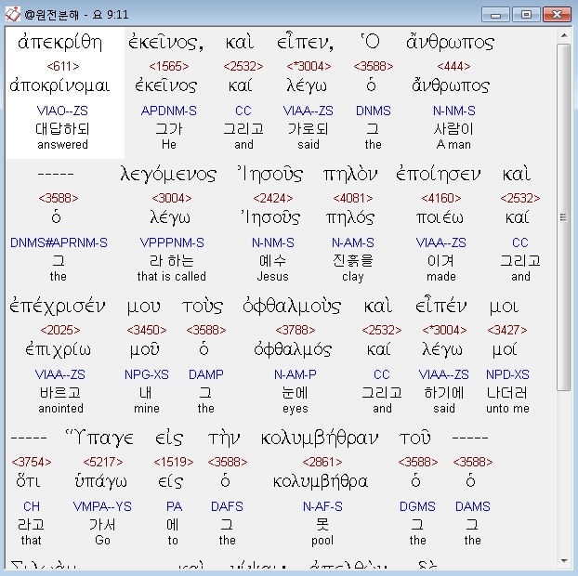Image resolution: width=578 pixels, height=576 pixels.
Task: Click the English gloss 'Jesus'
Action: click(x=273, y=277)
